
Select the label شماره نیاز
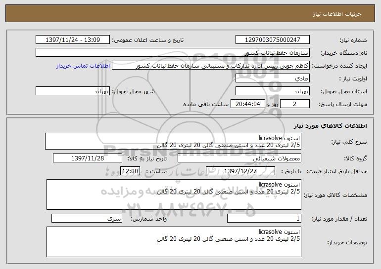click(x=353, y=40)
